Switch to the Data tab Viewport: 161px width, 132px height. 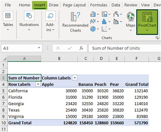pos(116,5)
